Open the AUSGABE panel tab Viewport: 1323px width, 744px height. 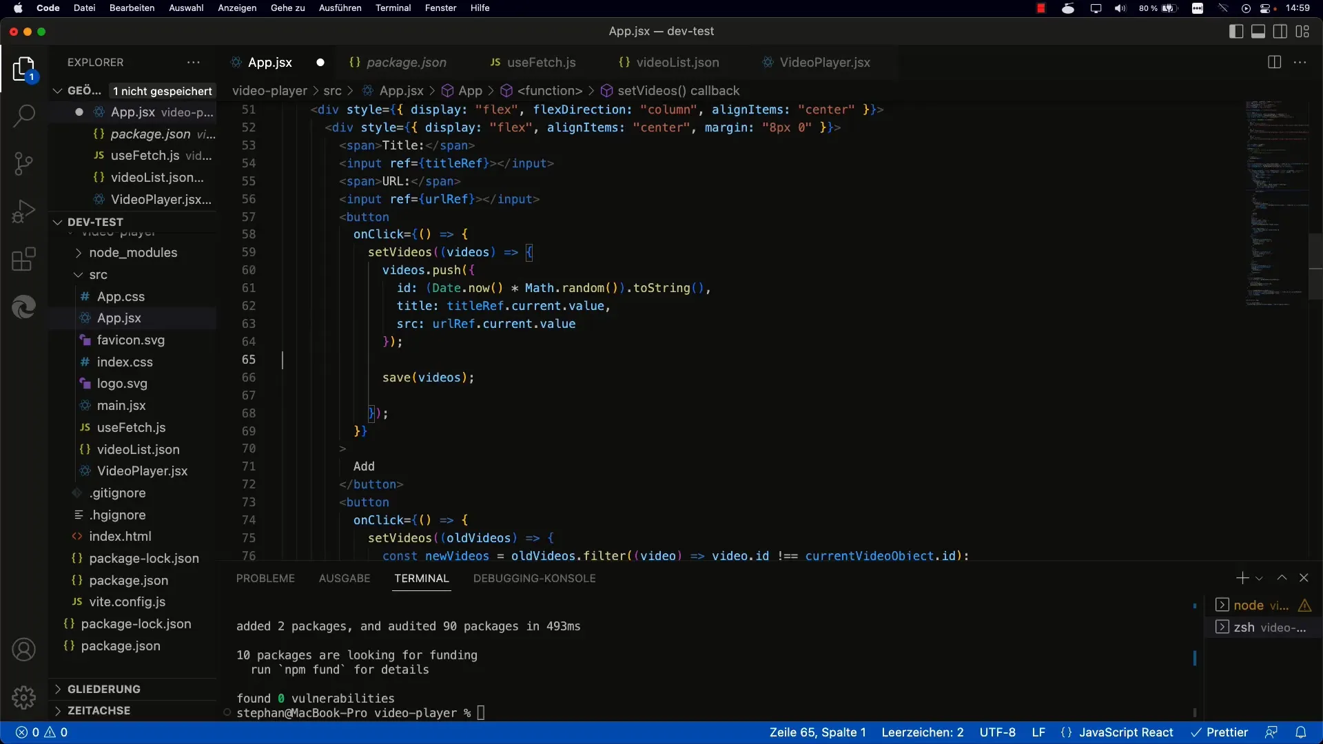(345, 579)
